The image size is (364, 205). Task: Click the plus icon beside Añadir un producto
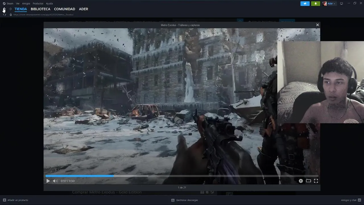(4, 200)
